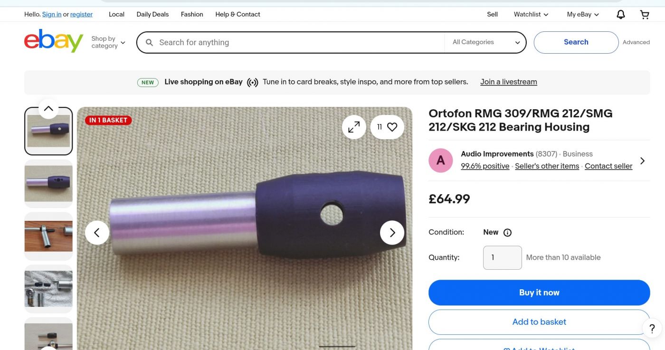The width and height of the screenshot is (665, 350).
Task: Expand the My eBay menu
Action: (x=583, y=15)
